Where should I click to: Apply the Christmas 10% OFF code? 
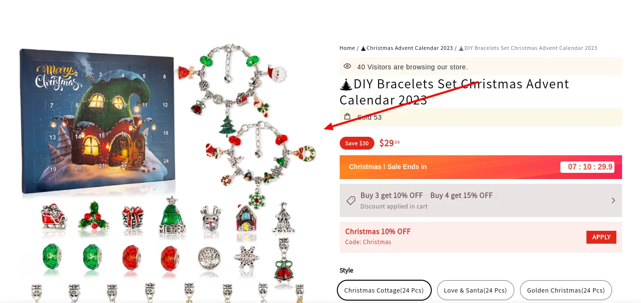(601, 237)
